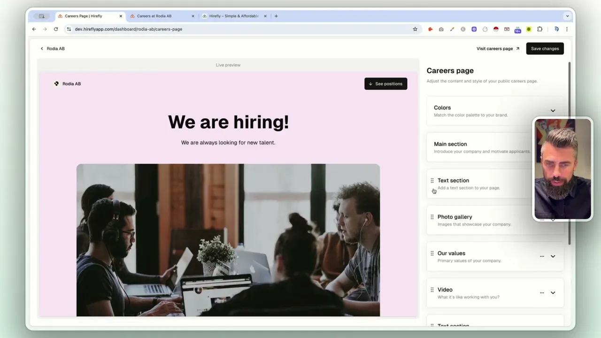The image size is (601, 338).
Task: Grab the Text section drag handle
Action: pos(432,181)
